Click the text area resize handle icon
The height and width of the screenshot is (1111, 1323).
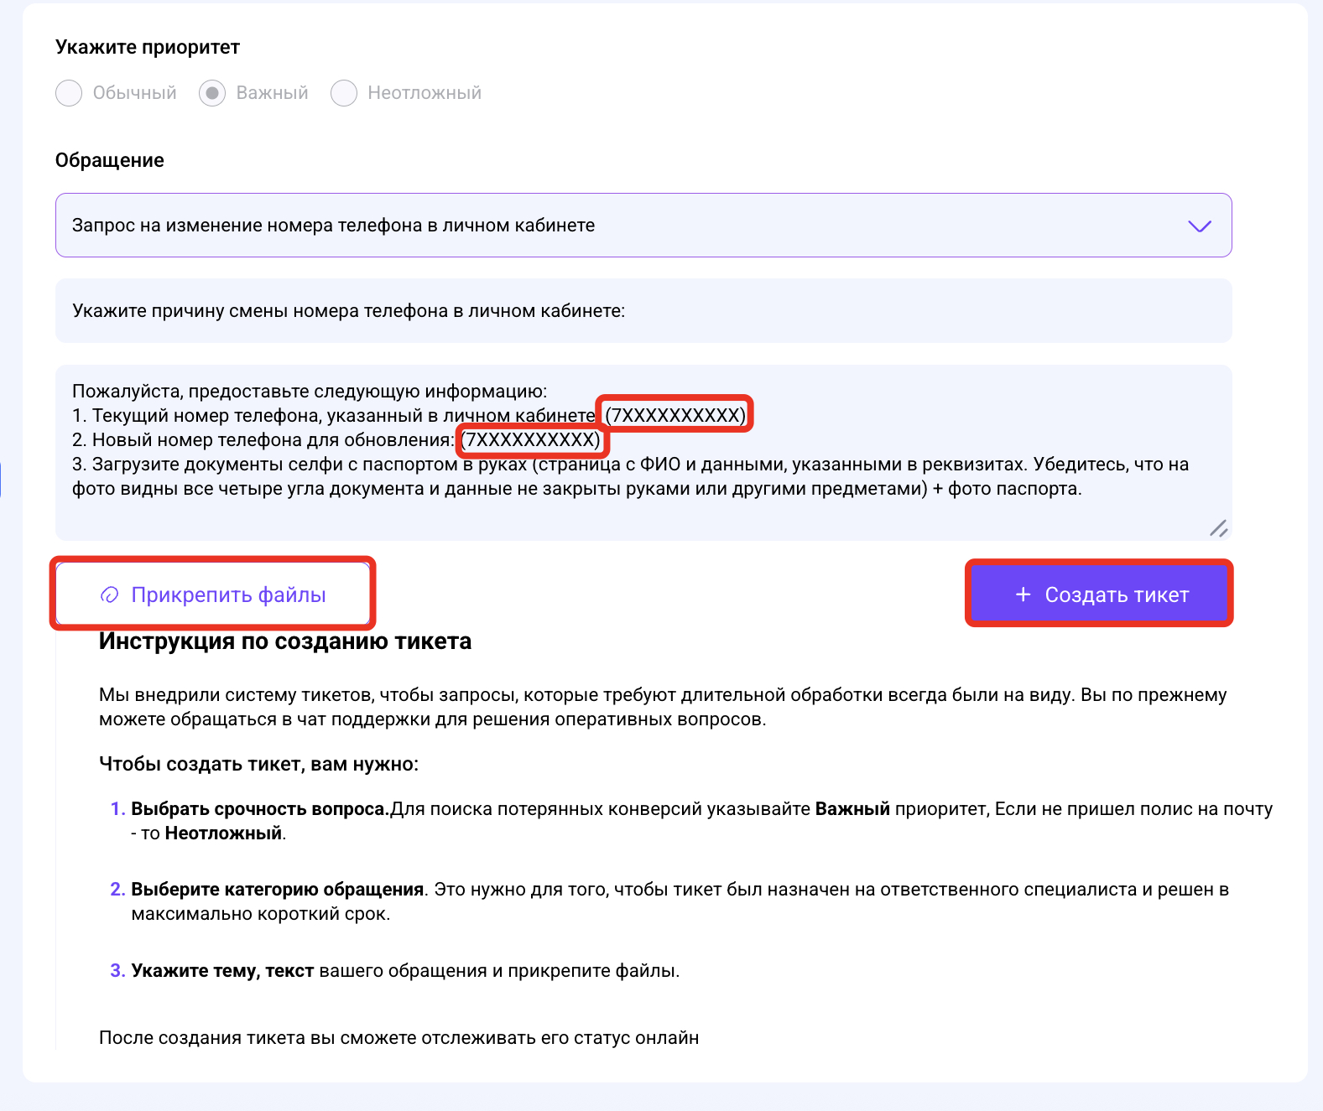1218,528
